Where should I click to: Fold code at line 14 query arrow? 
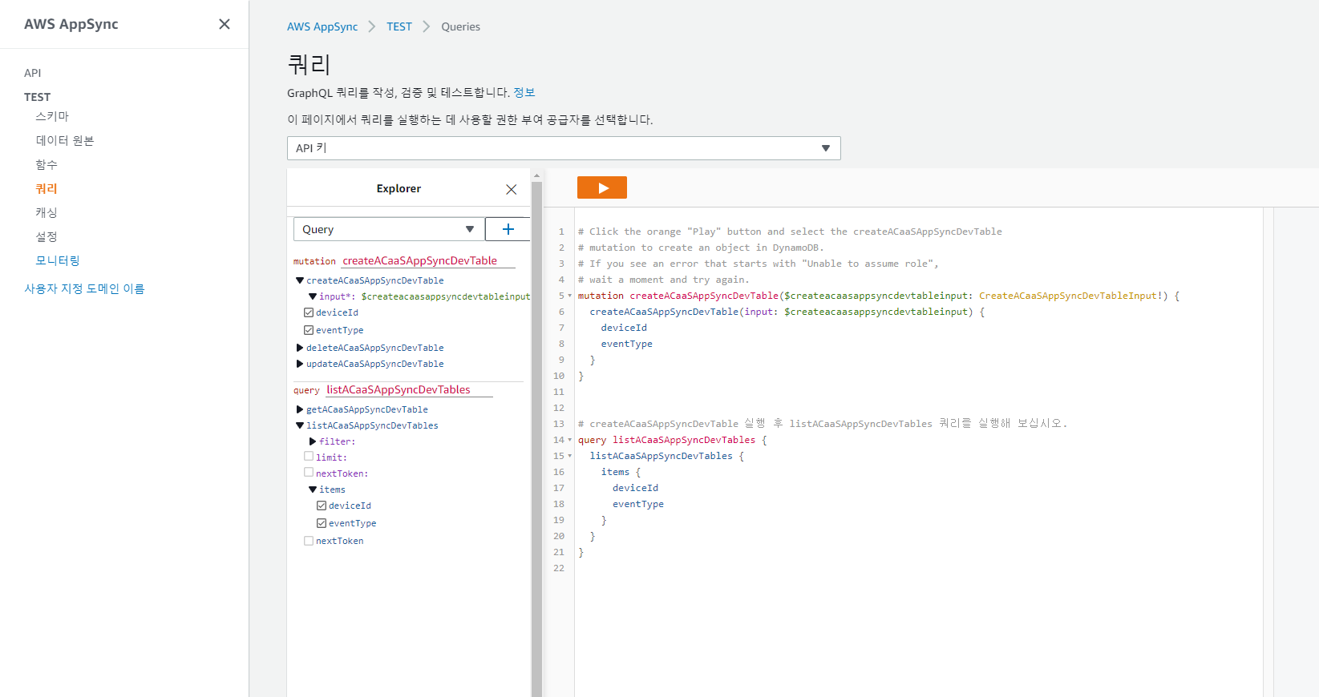pyautogui.click(x=570, y=440)
